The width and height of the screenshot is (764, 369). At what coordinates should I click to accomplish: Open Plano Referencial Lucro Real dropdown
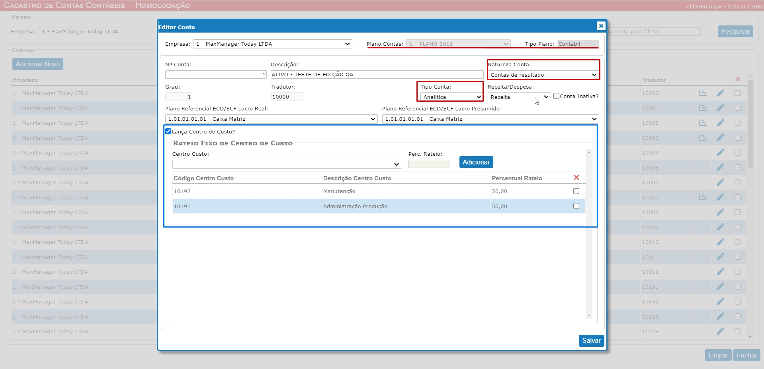click(271, 119)
